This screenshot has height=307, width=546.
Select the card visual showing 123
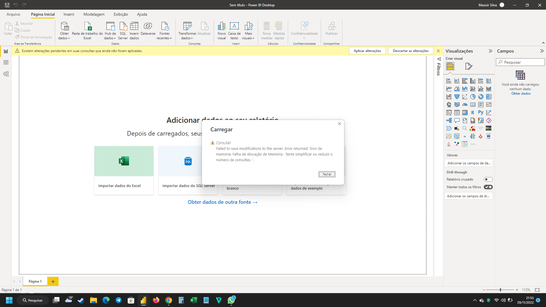pos(473,105)
